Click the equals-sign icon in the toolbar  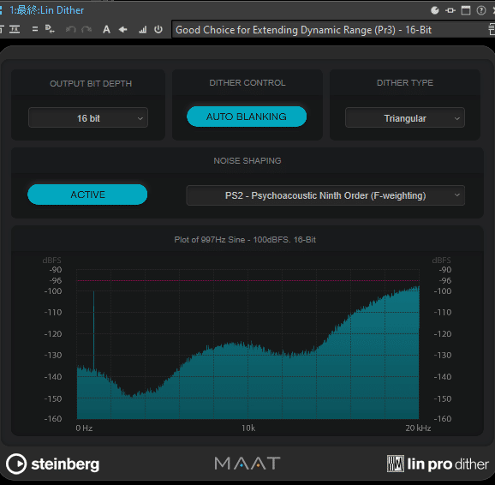pyautogui.click(x=35, y=29)
